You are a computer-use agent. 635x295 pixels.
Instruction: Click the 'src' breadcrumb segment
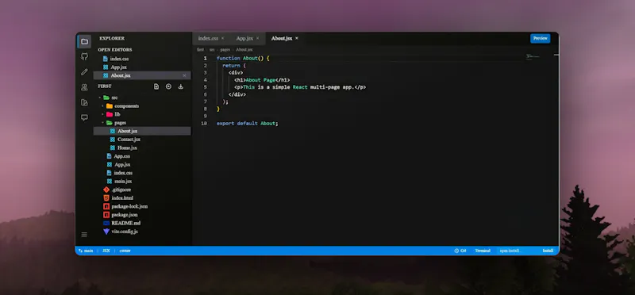click(212, 50)
